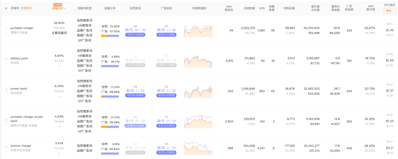Click the ABA周排名 column header

click(x=229, y=8)
